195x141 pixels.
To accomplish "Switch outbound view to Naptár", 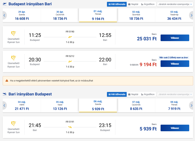I will click(x=133, y=4).
